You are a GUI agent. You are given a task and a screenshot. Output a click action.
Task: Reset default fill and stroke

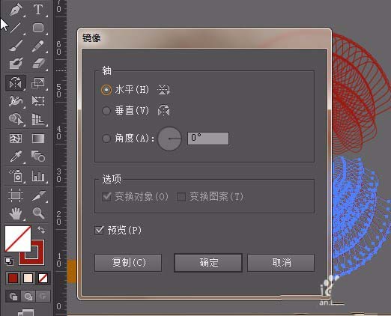(x=9, y=261)
